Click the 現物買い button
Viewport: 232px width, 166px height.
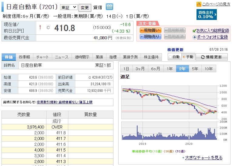pyautogui.click(x=150, y=31)
